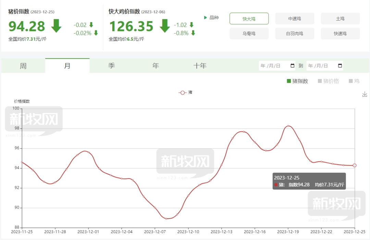The width and height of the screenshot is (370, 240).
Task: Click the end date input field
Action: (325, 66)
